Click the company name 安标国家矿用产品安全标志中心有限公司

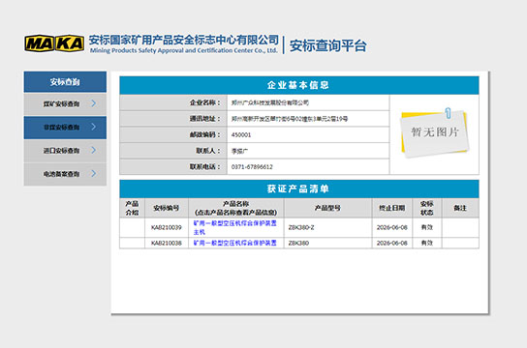(x=183, y=40)
